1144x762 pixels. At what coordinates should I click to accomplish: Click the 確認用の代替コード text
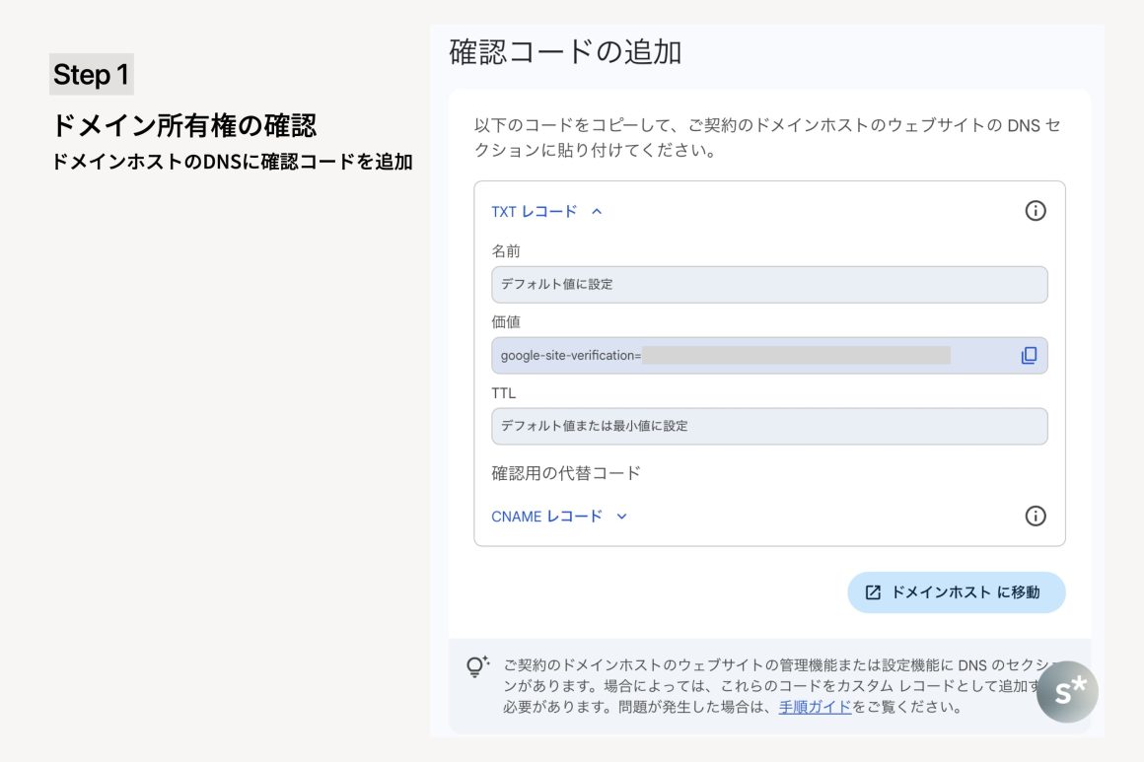(x=566, y=473)
